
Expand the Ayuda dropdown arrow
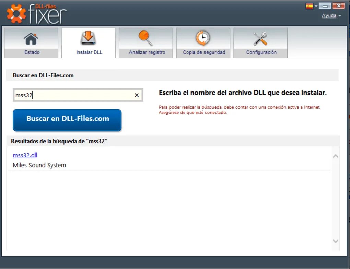[340, 16]
